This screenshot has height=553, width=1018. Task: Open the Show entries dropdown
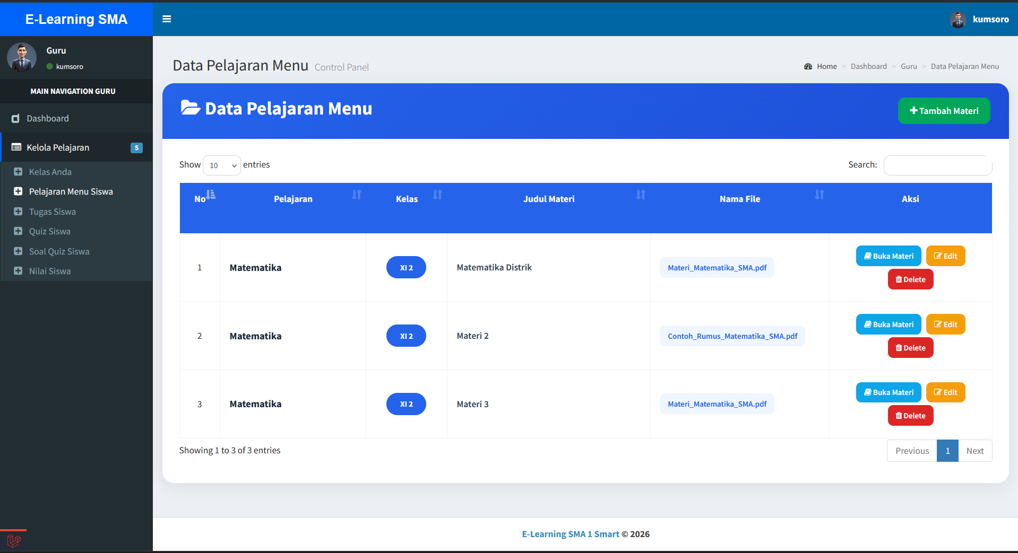(222, 165)
